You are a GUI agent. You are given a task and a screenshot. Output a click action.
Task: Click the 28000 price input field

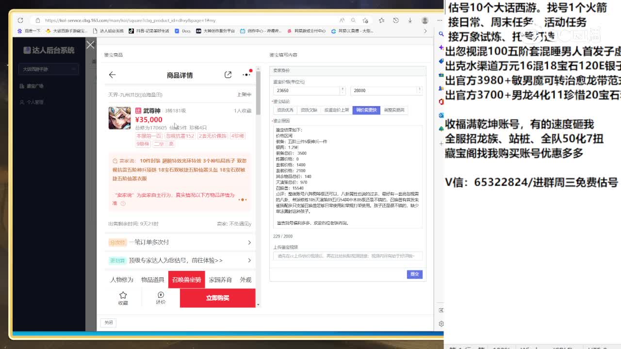pyautogui.click(x=383, y=91)
